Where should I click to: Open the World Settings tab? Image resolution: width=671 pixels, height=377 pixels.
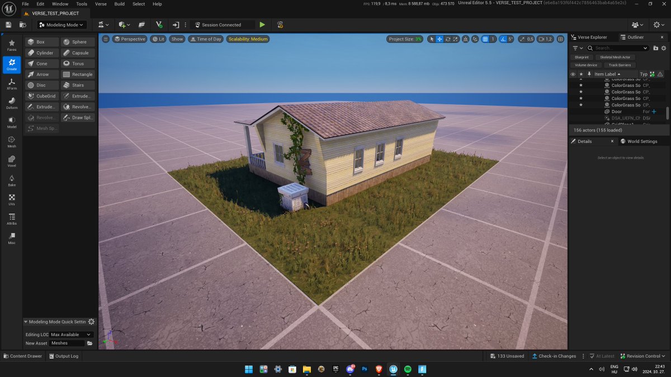click(641, 141)
